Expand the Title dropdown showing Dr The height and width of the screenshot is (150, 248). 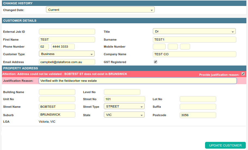point(194,31)
